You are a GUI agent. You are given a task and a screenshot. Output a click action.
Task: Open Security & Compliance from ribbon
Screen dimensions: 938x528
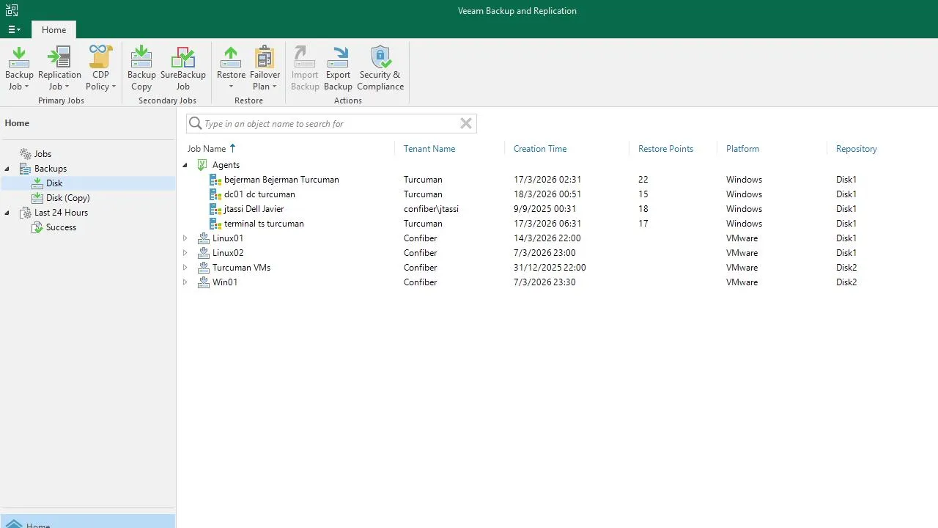[380, 68]
